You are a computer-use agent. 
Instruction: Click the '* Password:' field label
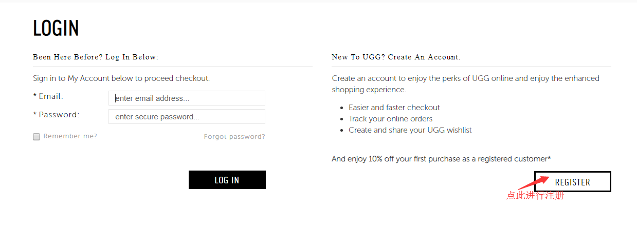tap(56, 115)
